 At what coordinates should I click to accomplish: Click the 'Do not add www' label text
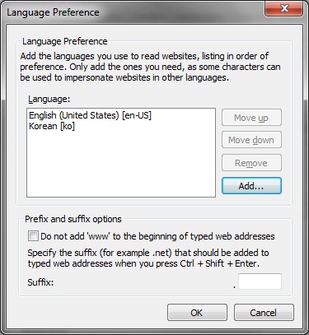157,236
